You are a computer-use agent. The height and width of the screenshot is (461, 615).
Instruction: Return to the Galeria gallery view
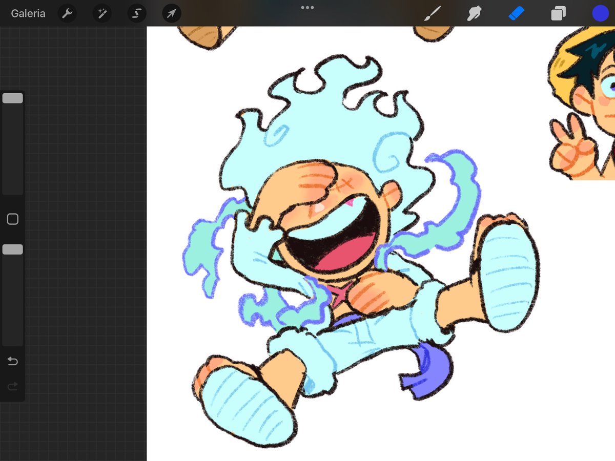click(28, 13)
